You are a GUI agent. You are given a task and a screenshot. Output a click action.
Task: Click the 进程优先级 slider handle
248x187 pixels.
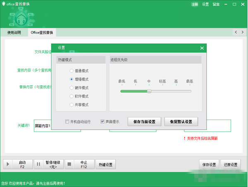(149, 91)
